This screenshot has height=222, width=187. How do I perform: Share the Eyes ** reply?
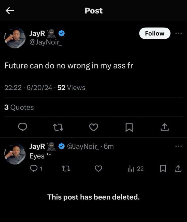coord(178,168)
